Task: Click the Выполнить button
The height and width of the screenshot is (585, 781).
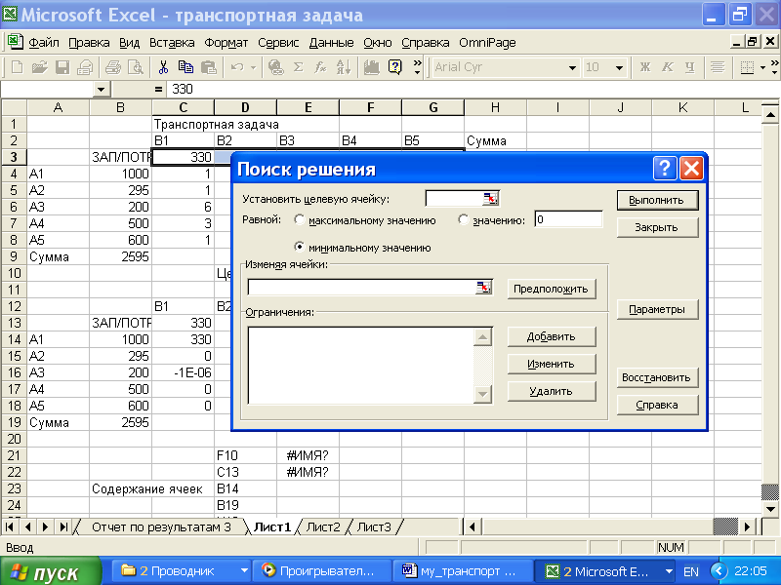Action: click(x=657, y=200)
